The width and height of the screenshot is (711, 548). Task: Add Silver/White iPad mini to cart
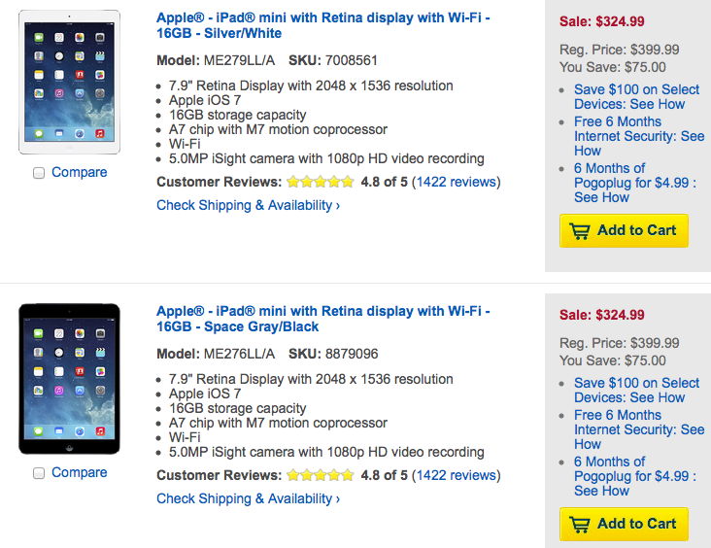624,230
